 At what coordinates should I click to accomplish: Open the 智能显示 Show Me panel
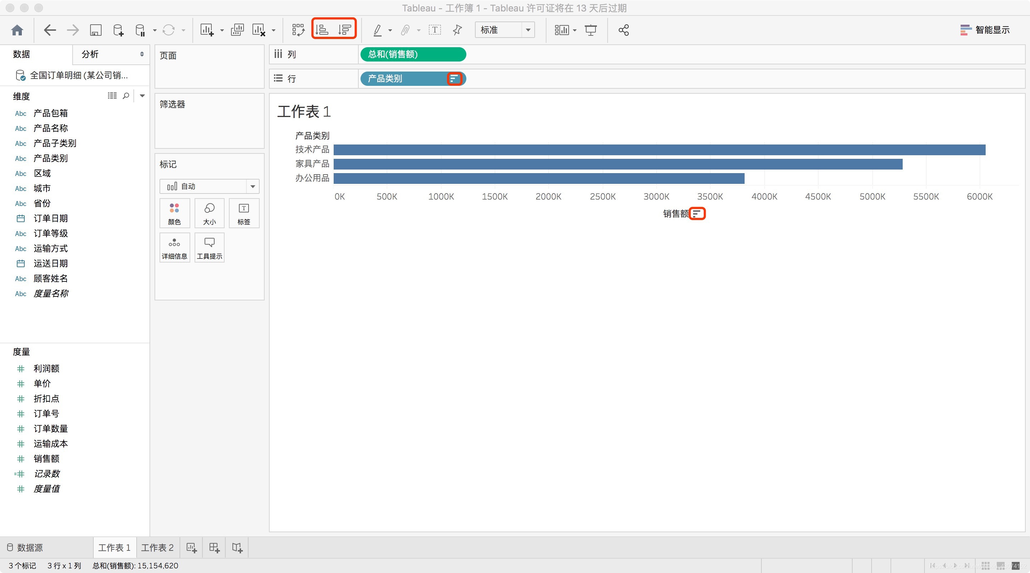coord(985,30)
